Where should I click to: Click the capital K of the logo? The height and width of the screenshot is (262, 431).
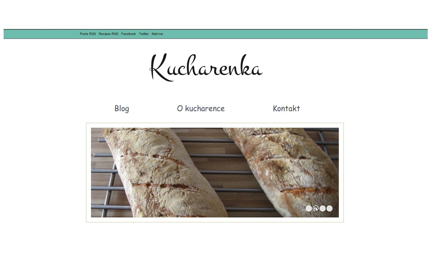click(162, 67)
